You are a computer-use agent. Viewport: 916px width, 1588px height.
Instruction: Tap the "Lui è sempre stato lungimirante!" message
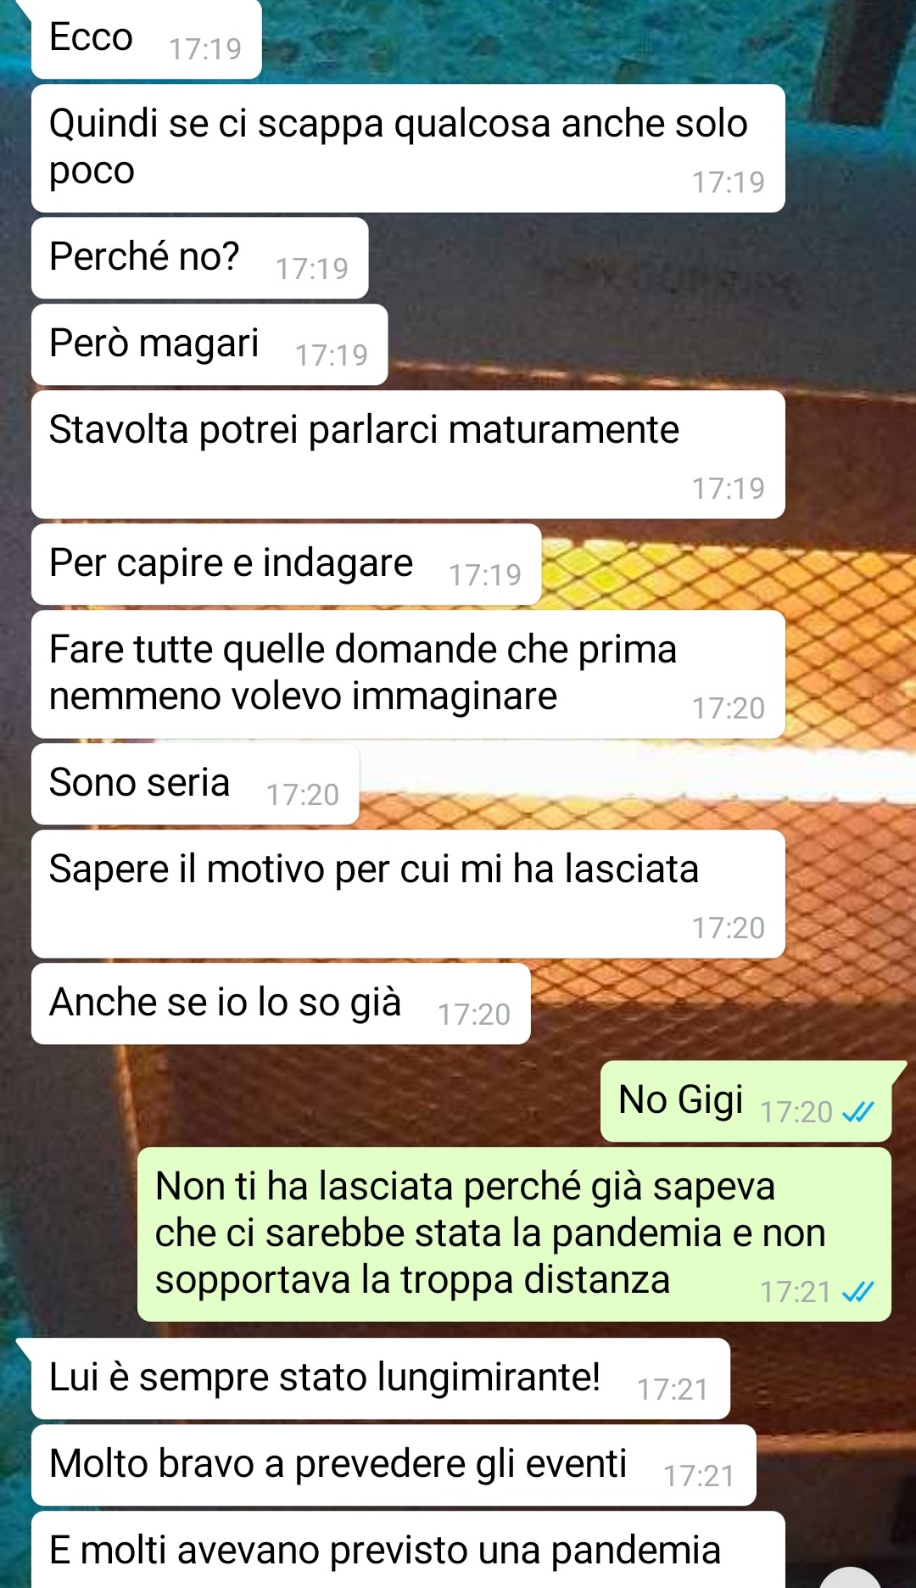(x=381, y=1378)
